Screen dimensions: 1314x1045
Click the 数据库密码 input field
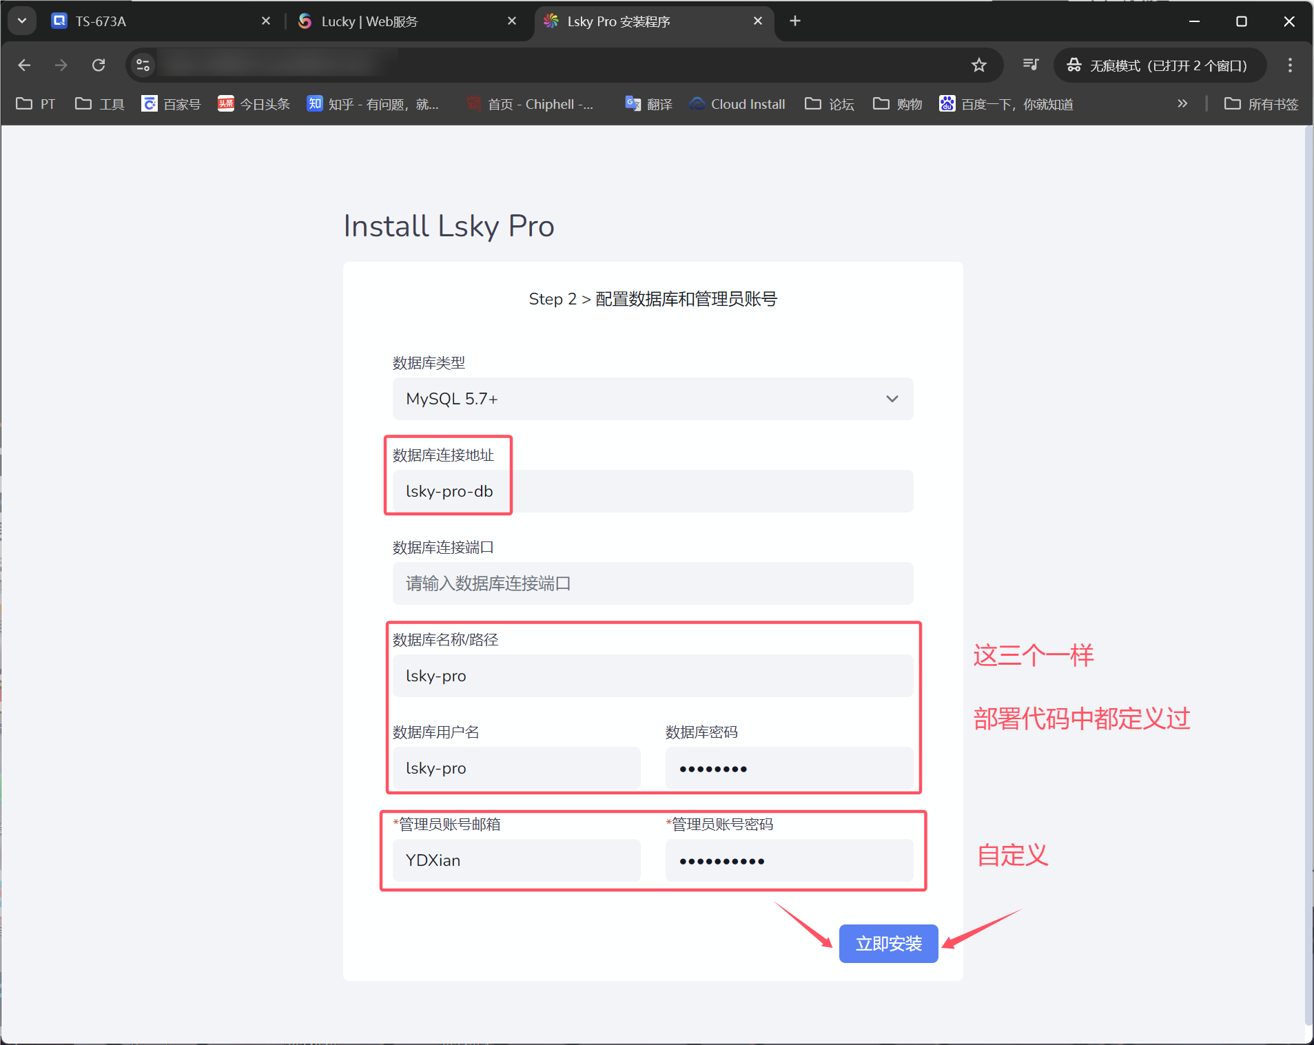pyautogui.click(x=789, y=768)
